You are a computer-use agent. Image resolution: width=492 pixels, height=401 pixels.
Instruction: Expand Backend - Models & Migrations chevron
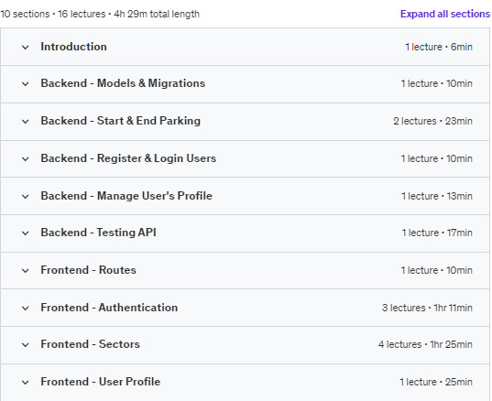coord(26,84)
